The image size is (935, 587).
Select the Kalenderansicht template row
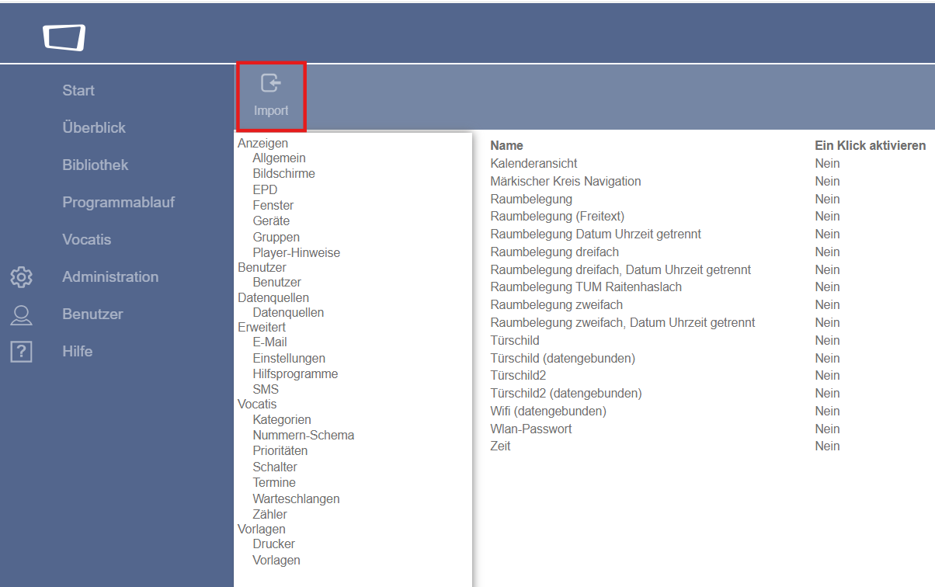[534, 163]
